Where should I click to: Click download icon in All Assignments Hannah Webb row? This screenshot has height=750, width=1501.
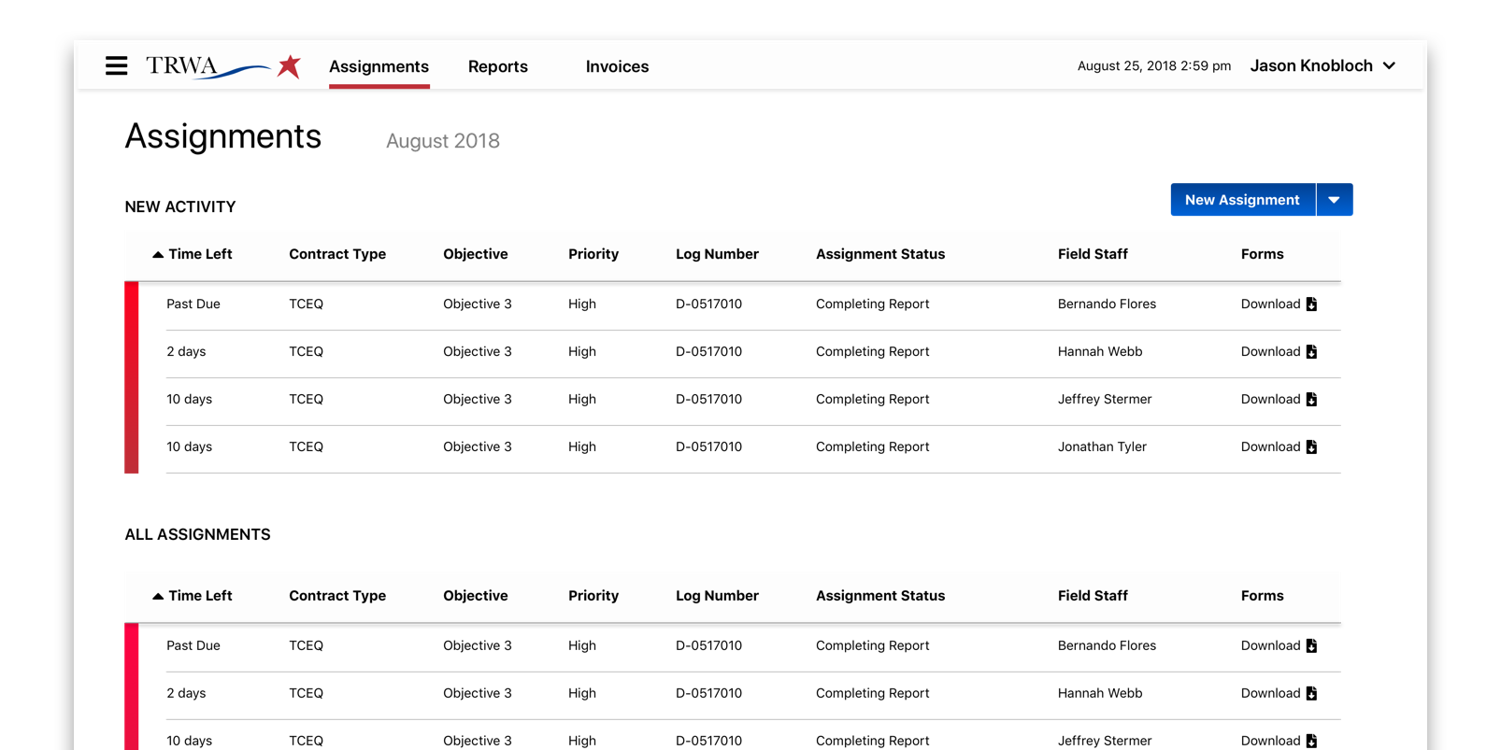coord(1311,694)
